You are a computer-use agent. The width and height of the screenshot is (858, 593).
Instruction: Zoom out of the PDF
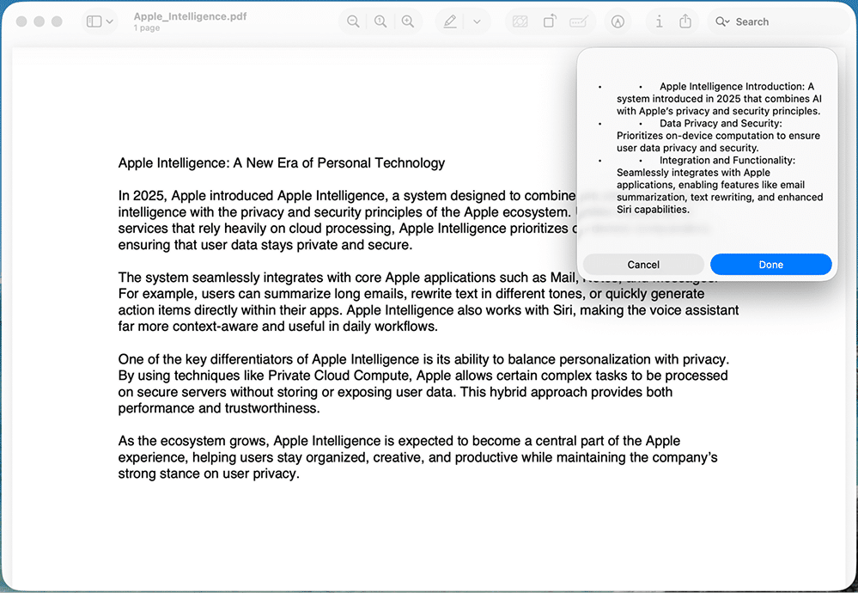coord(352,21)
